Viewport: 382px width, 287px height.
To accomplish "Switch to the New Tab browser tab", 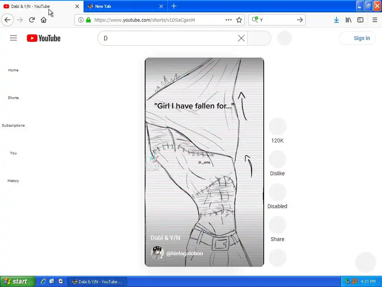I will tap(125, 6).
